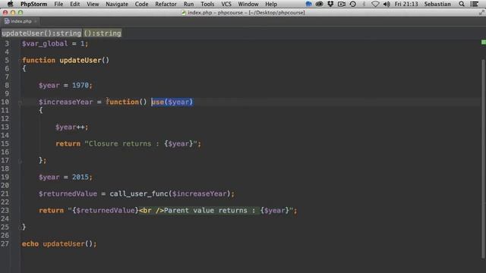
Task: Click the green inspection status indicator
Action: click(x=484, y=42)
